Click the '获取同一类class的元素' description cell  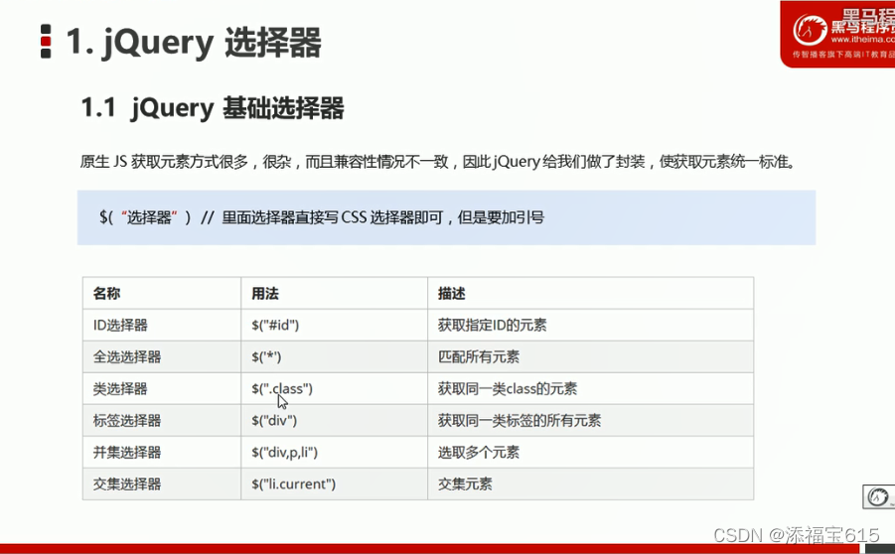pyautogui.click(x=591, y=389)
